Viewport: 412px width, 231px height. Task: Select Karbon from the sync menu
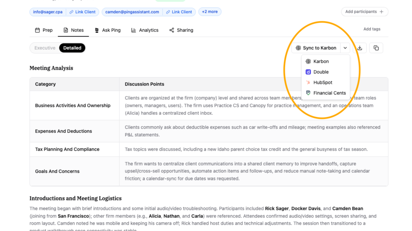point(321,62)
